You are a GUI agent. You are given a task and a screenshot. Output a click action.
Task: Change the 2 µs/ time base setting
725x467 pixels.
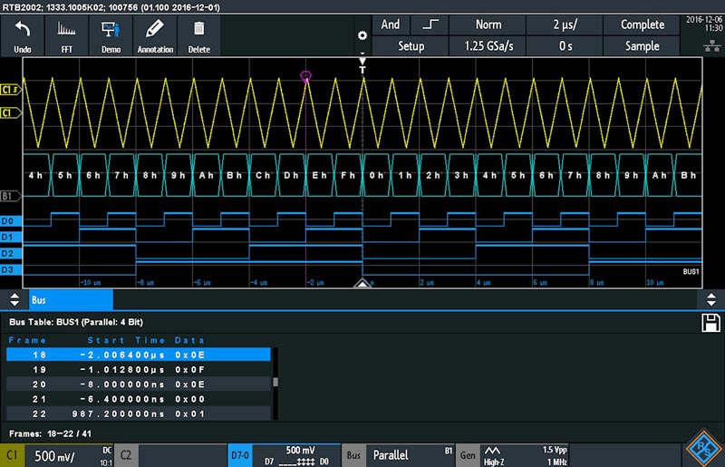click(565, 24)
